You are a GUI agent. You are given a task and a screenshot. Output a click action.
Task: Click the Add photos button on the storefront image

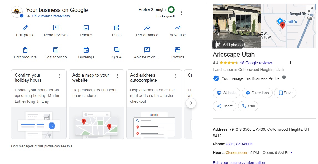click(x=228, y=45)
